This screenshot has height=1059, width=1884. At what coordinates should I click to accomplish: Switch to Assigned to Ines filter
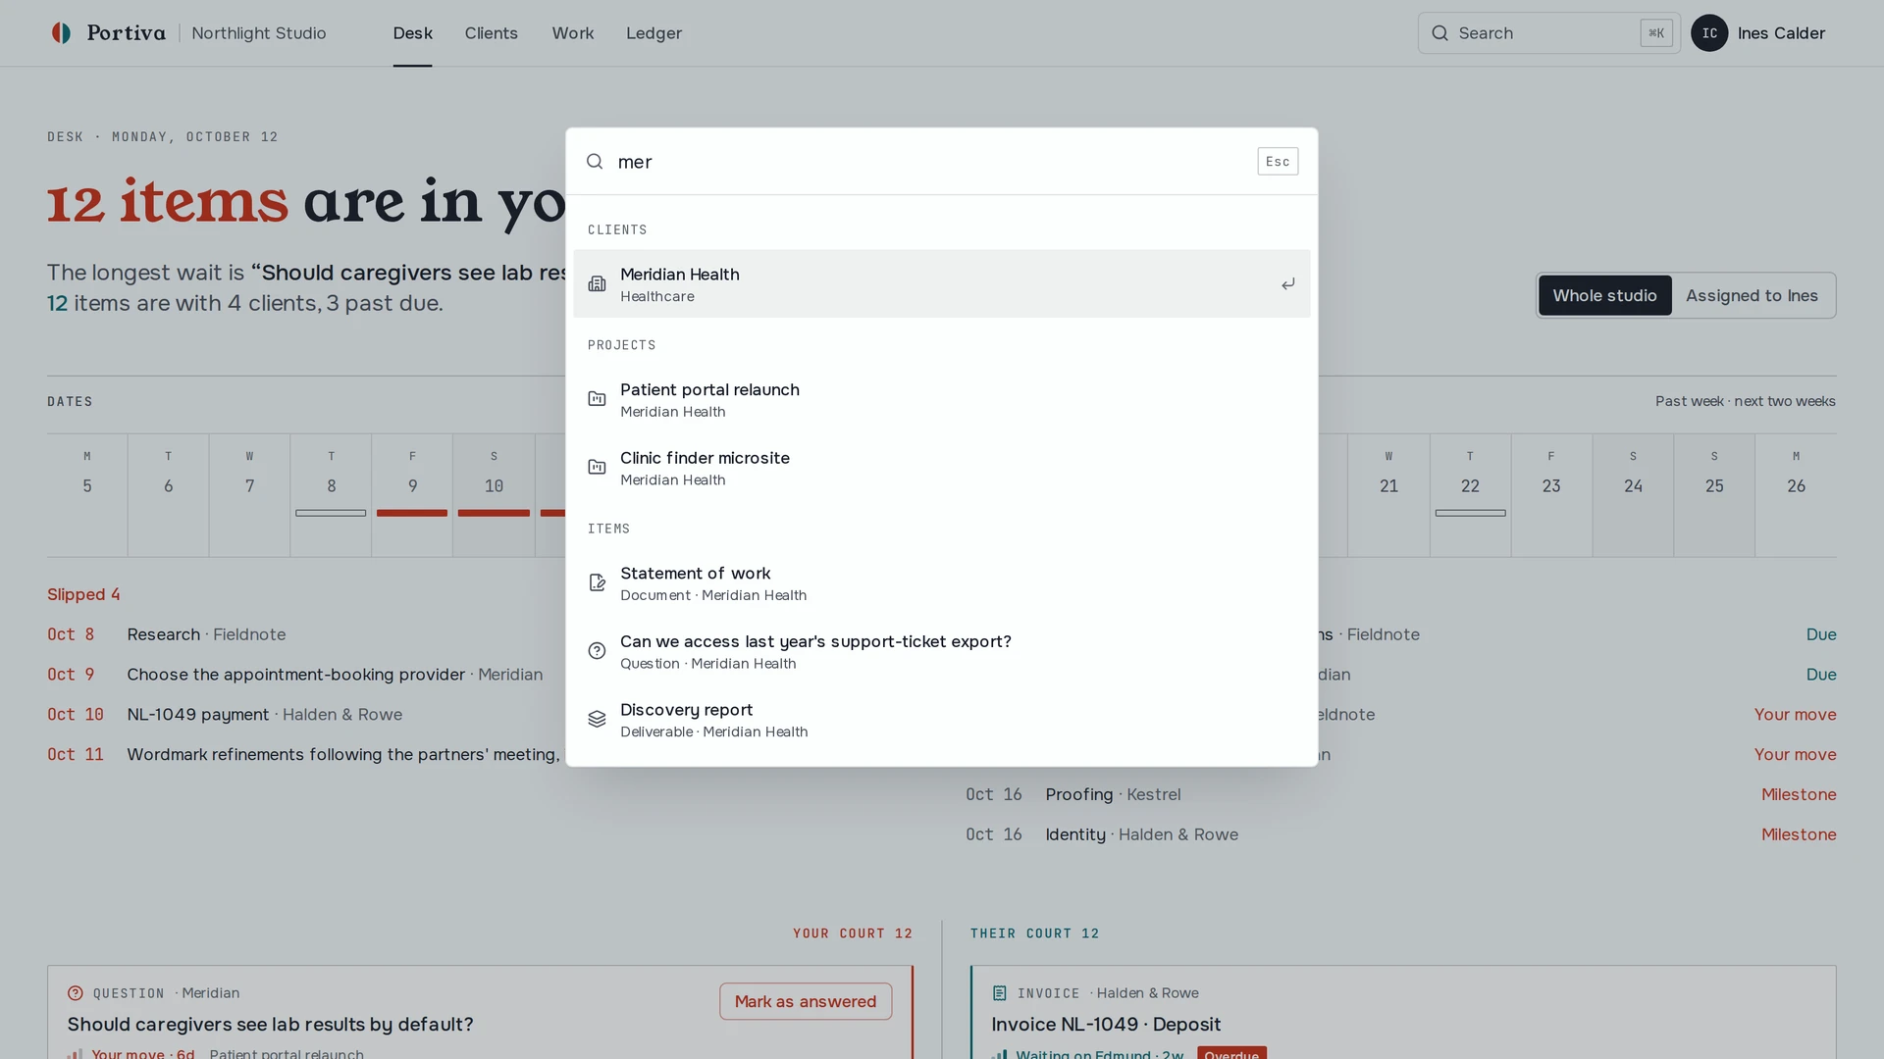pyautogui.click(x=1752, y=295)
